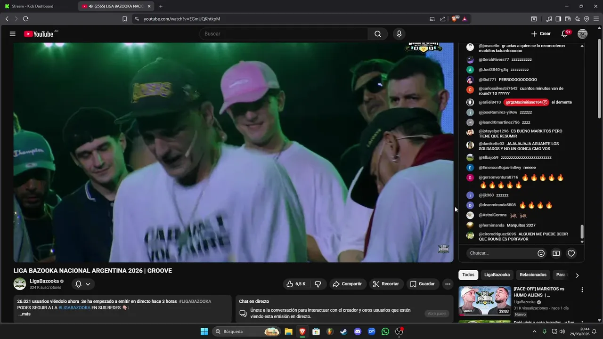Click the @rgzMaximiliano104 reply mention
This screenshot has width=603, height=339.
tap(526, 102)
